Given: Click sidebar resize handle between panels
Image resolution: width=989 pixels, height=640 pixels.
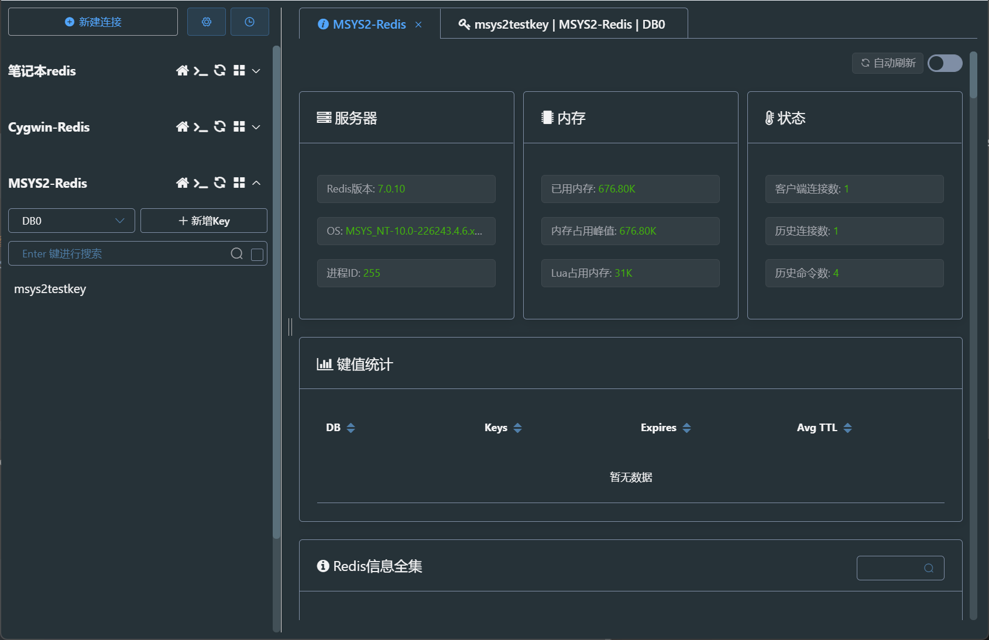Looking at the screenshot, I should pyautogui.click(x=290, y=327).
